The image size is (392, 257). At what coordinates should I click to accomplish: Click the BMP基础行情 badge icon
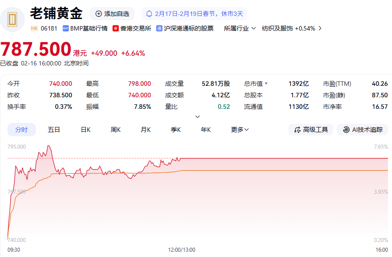66,28
